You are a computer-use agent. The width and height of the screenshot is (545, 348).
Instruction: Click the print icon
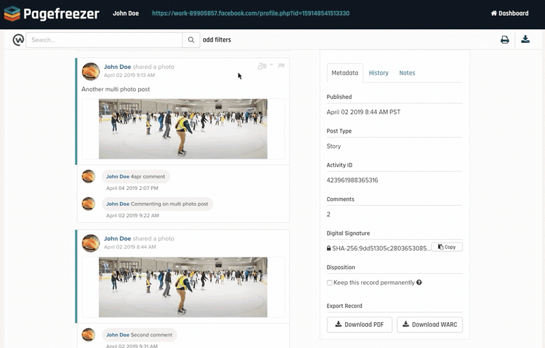[505, 39]
